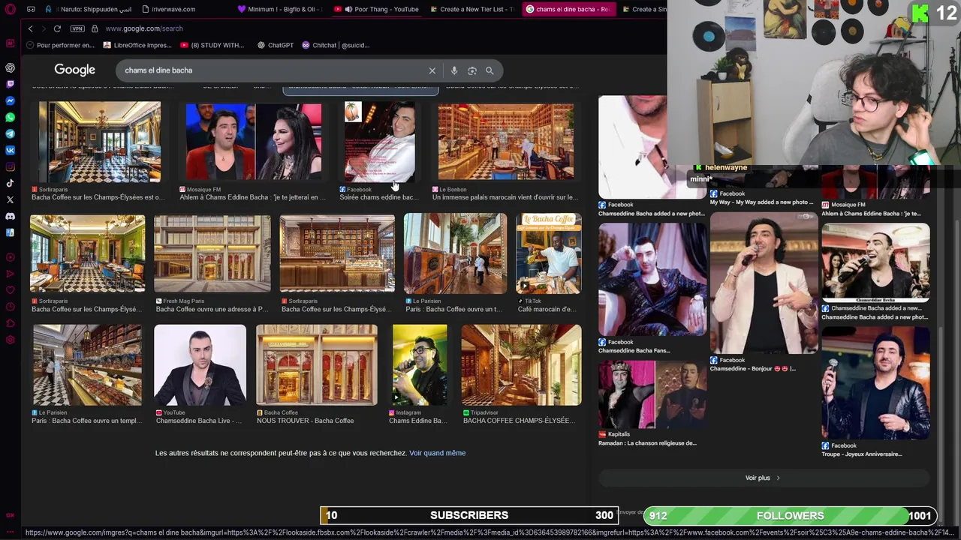Screen dimensions: 961x540
Task: Toggle the VPN badge in address bar
Action: click(x=77, y=28)
